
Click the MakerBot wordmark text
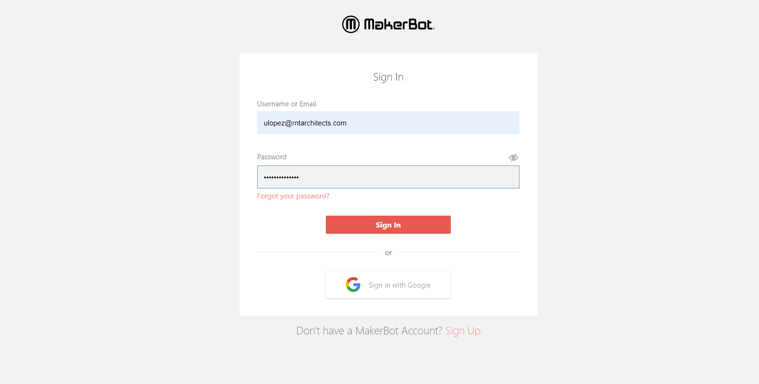click(x=399, y=24)
